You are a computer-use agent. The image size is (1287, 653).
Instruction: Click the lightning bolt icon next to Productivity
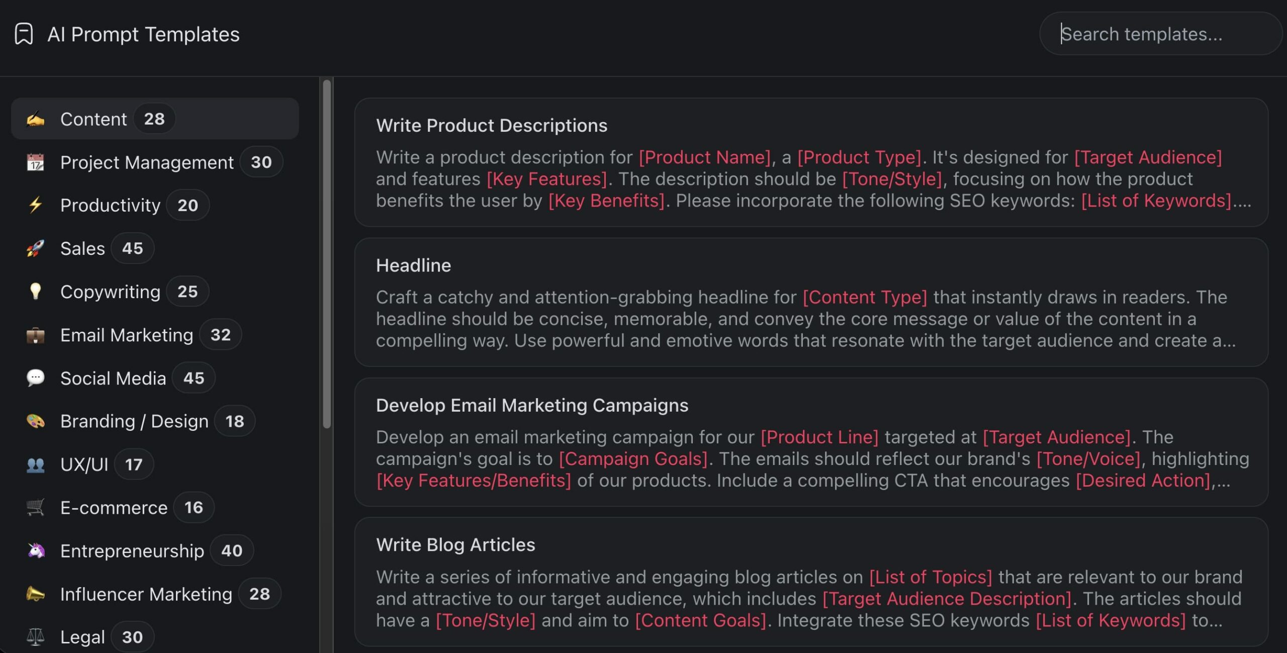click(36, 205)
